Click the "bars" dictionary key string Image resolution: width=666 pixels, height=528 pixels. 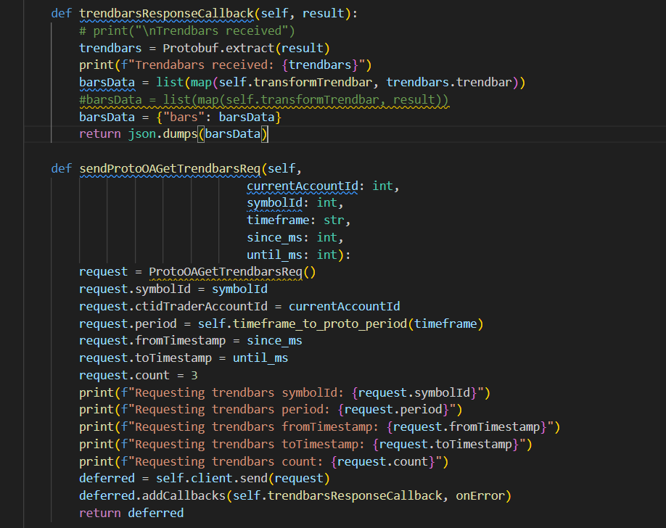184,117
